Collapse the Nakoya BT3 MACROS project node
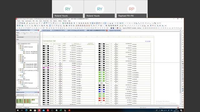The width and height of the screenshot is (200, 112). click(17, 80)
